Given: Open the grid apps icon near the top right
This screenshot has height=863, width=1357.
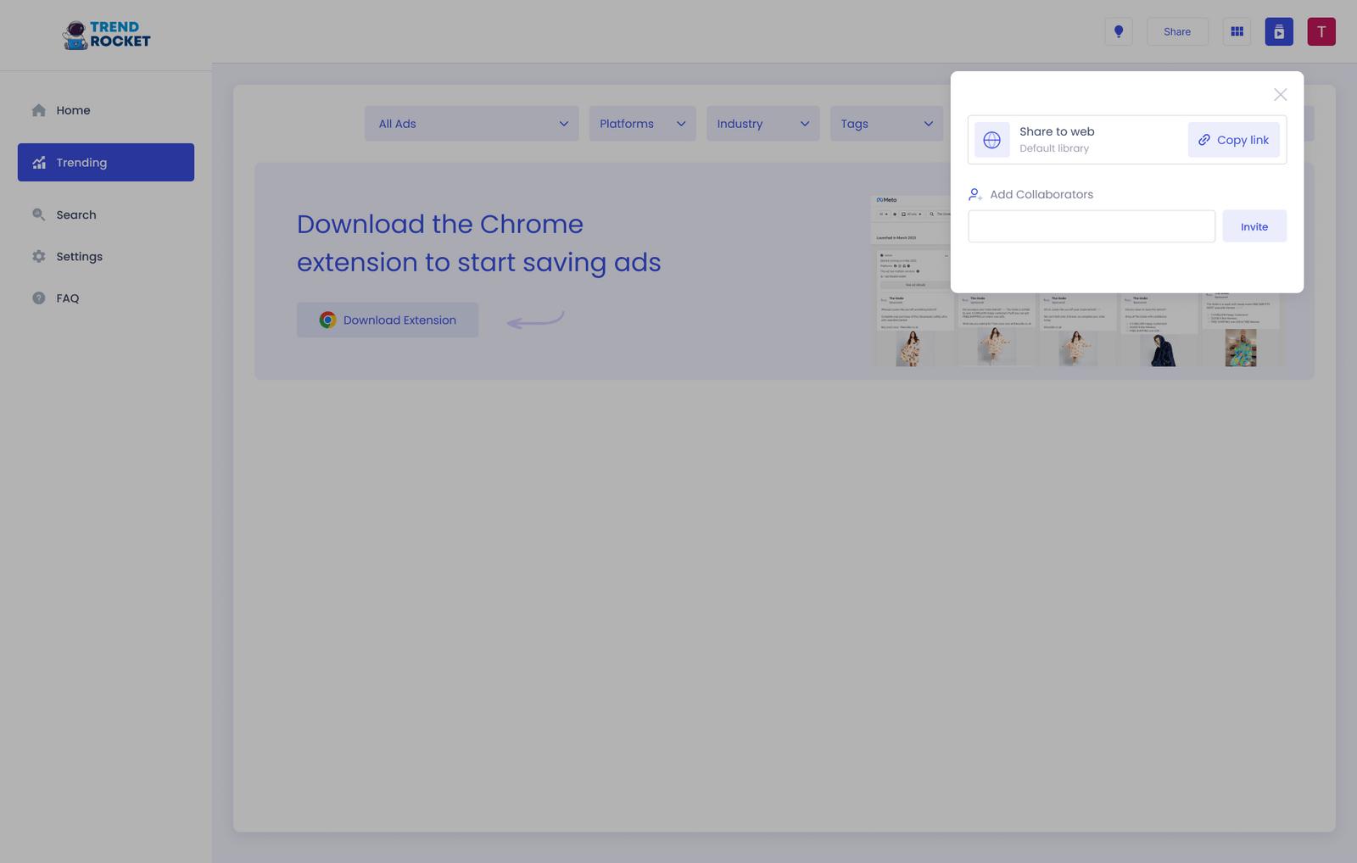Looking at the screenshot, I should click(1237, 31).
